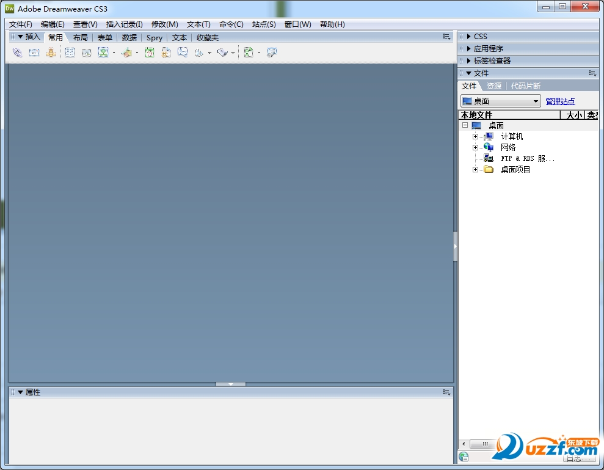This screenshot has width=604, height=470.
Task: Expand the 网络 tree node
Action: tap(475, 148)
